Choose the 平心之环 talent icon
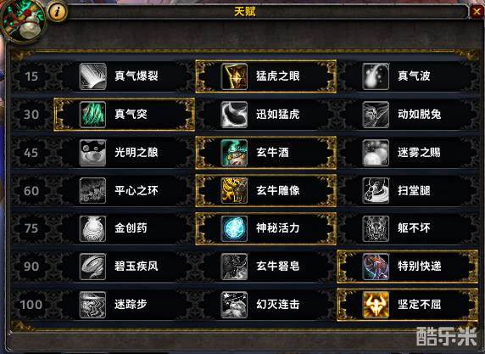 92,191
